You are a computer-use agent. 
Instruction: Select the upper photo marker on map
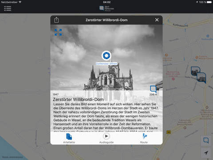point(195,71)
